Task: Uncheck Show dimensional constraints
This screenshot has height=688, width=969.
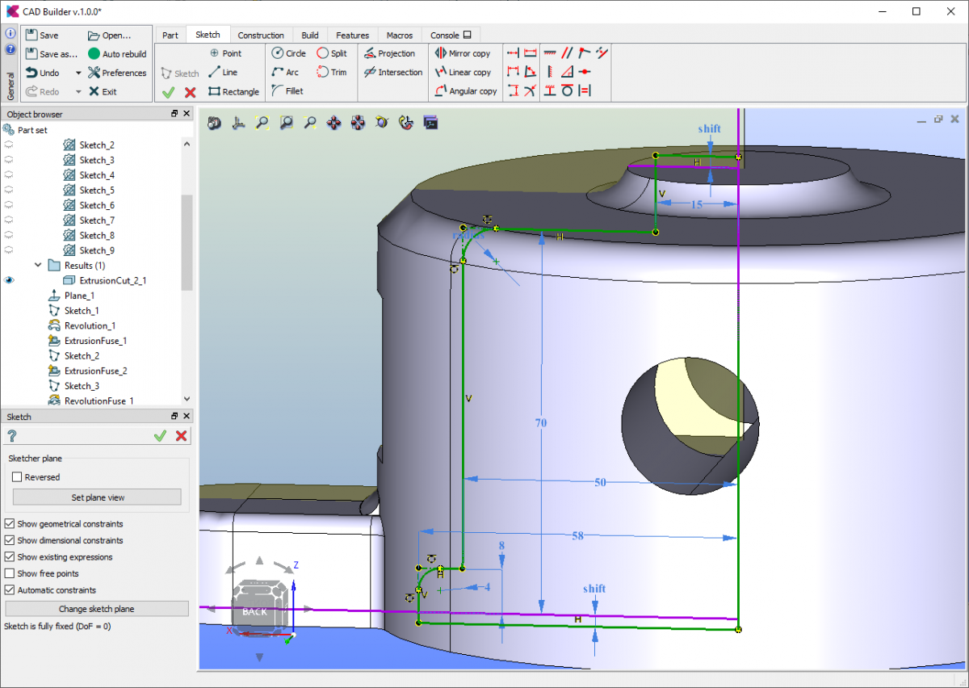Action: coord(10,541)
